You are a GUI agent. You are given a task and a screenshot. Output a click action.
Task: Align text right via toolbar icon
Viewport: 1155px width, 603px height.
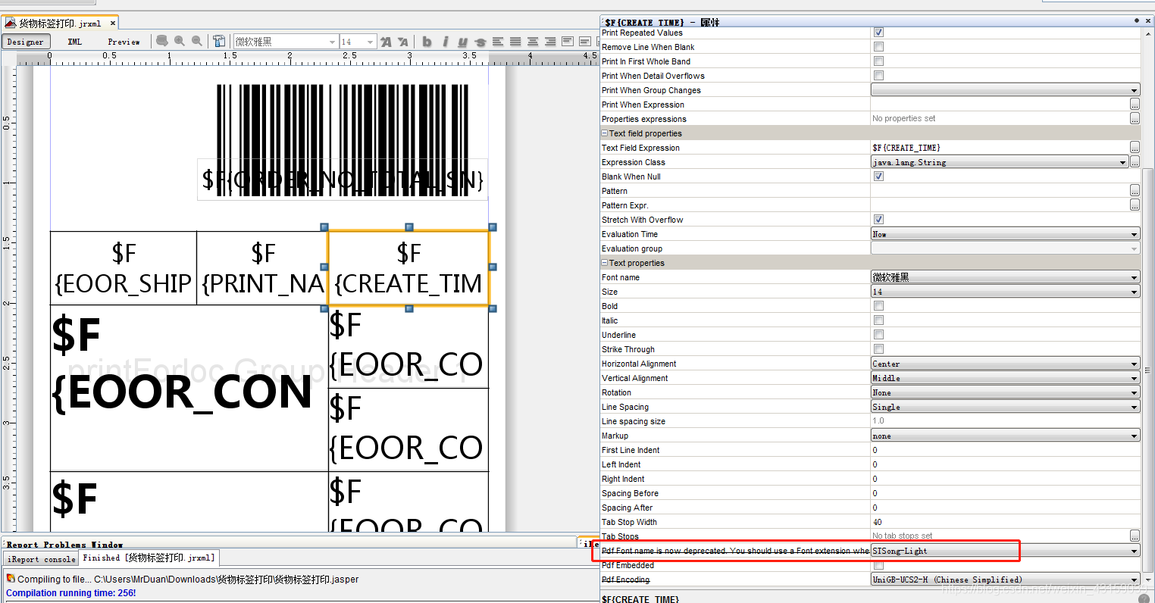click(550, 42)
